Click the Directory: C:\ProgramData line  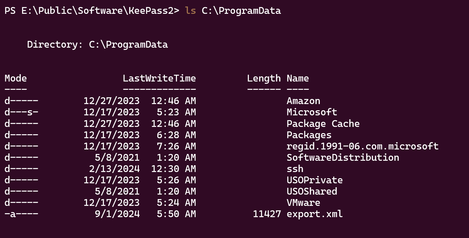tap(98, 45)
